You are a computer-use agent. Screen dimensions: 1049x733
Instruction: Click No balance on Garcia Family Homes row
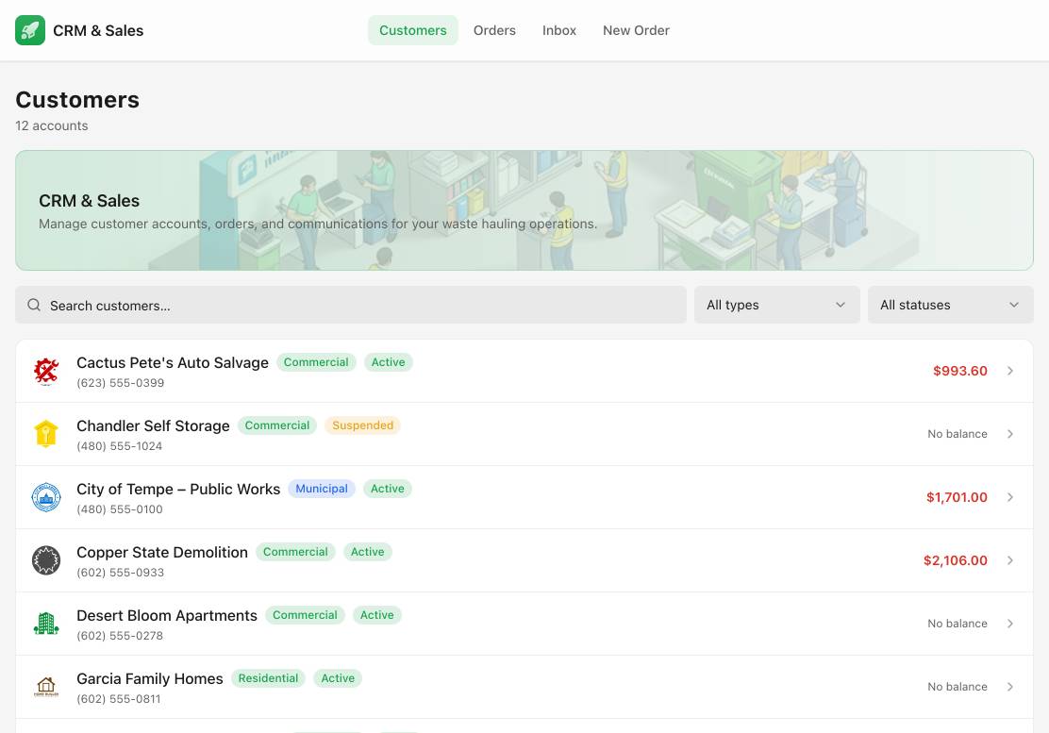[957, 687]
